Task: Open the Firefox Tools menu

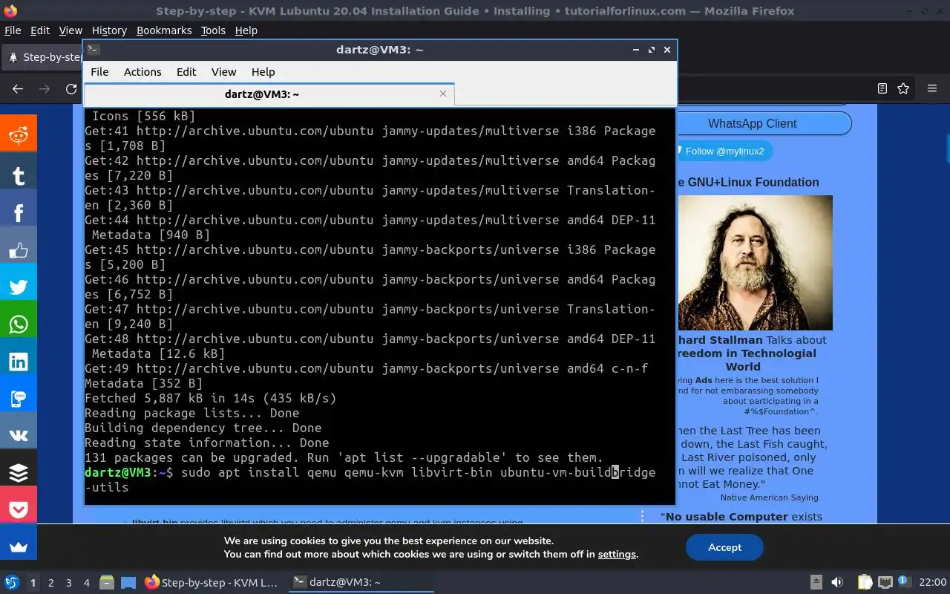Action: tap(213, 30)
